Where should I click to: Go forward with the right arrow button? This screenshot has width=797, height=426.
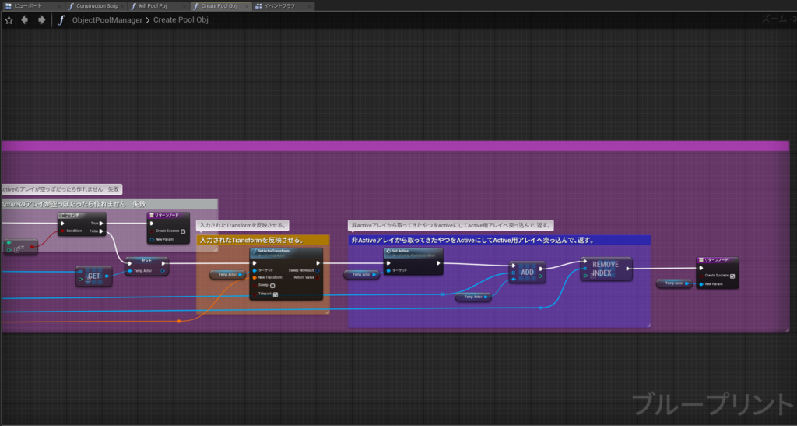(x=42, y=19)
